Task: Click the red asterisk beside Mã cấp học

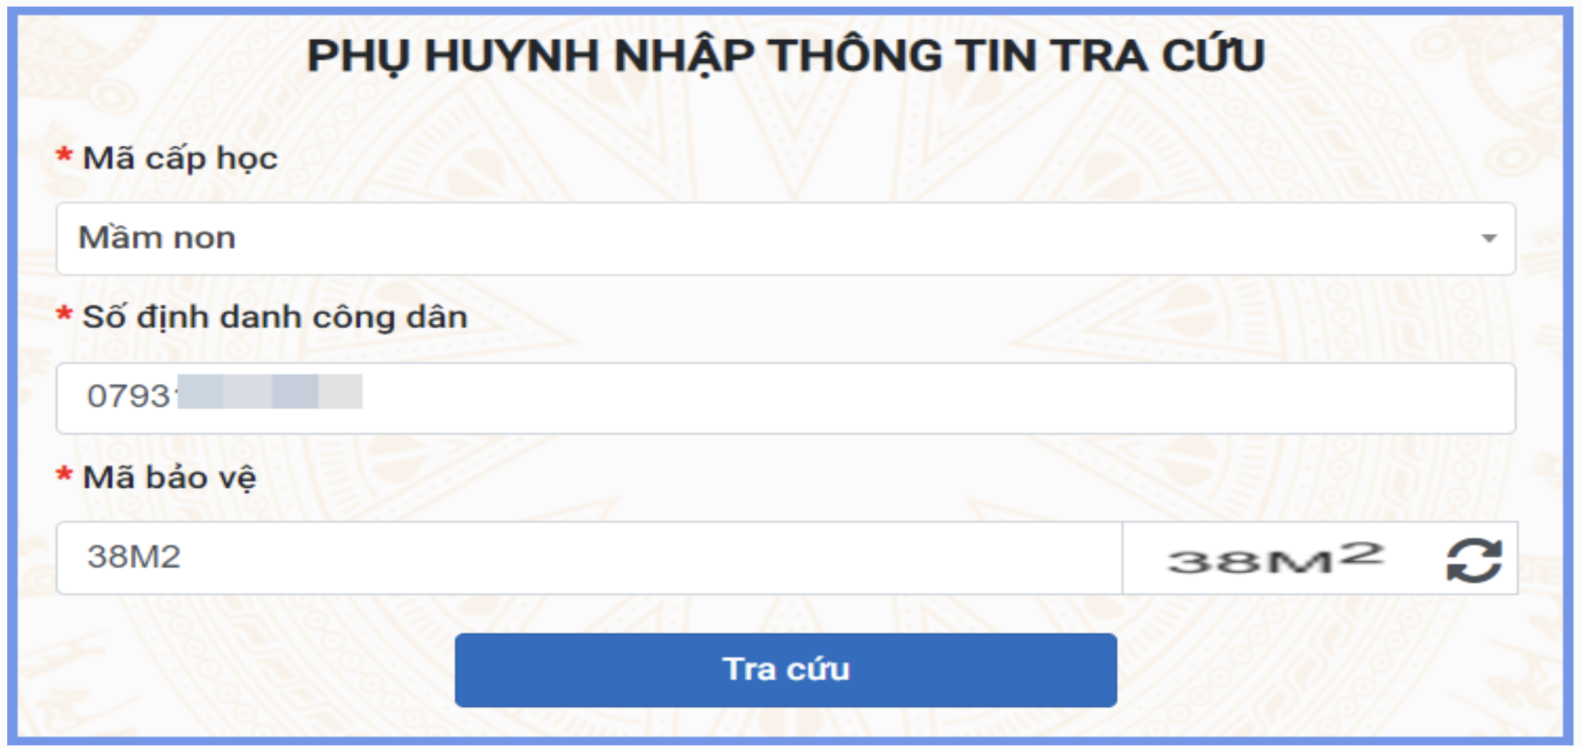Action: coord(64,155)
